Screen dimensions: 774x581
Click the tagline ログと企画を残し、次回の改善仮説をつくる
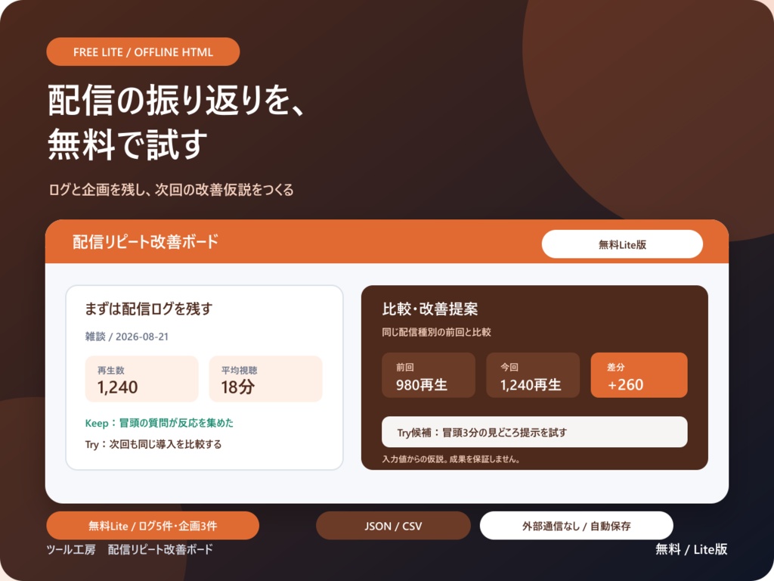(x=172, y=190)
